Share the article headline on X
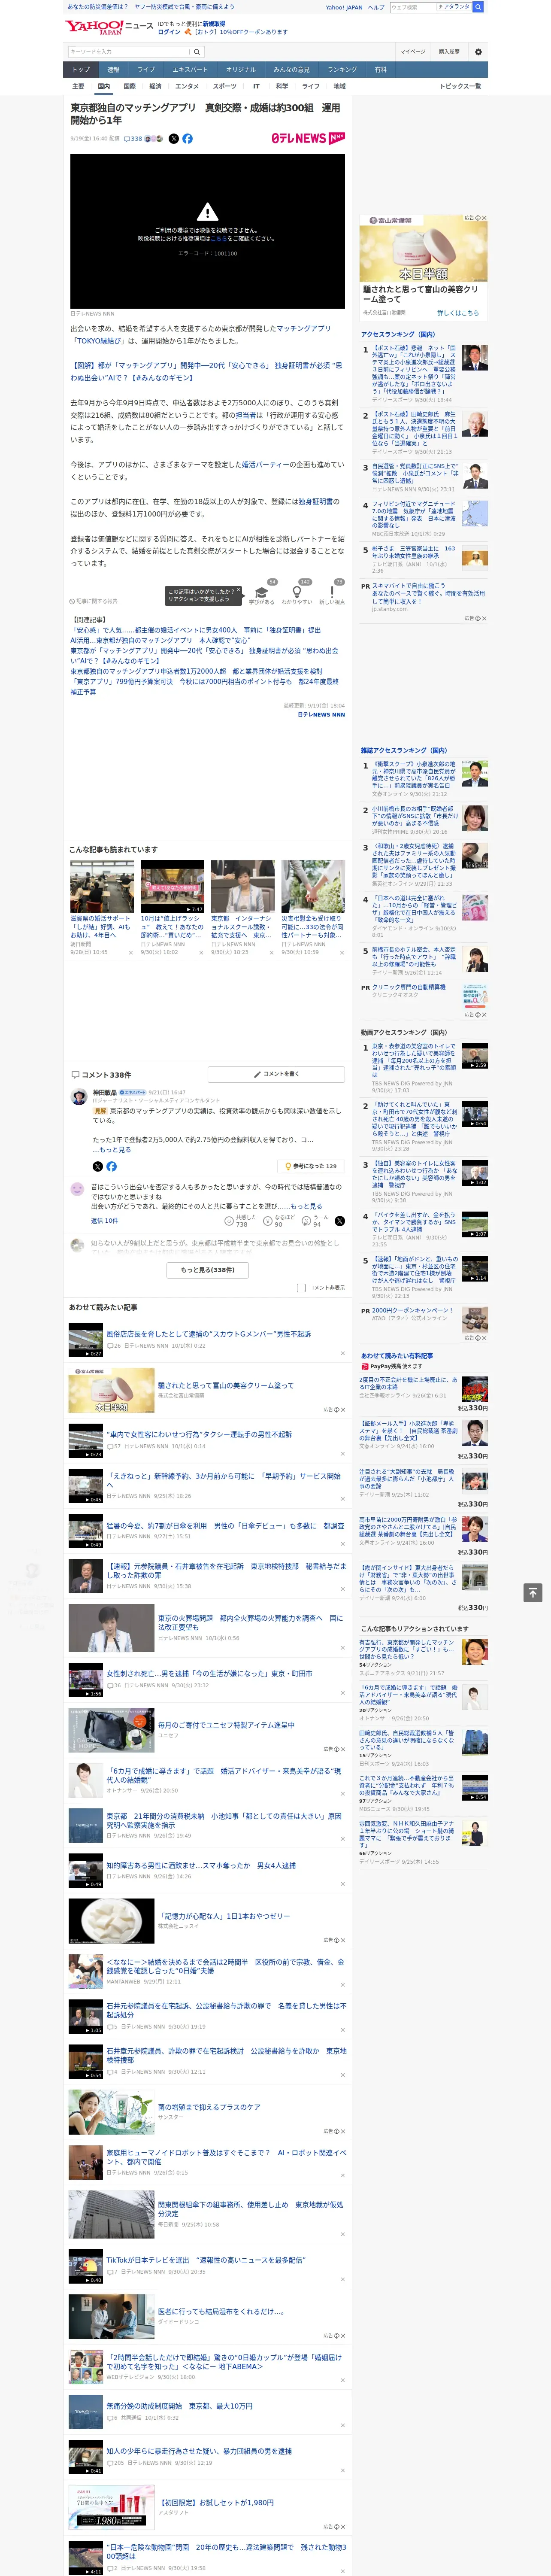This screenshot has width=551, height=2576. pyautogui.click(x=174, y=139)
